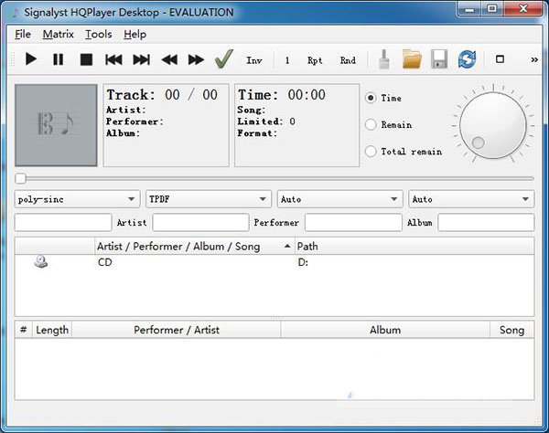Toggle the Inv phase invert button
The width and height of the screenshot is (549, 433).
click(254, 60)
